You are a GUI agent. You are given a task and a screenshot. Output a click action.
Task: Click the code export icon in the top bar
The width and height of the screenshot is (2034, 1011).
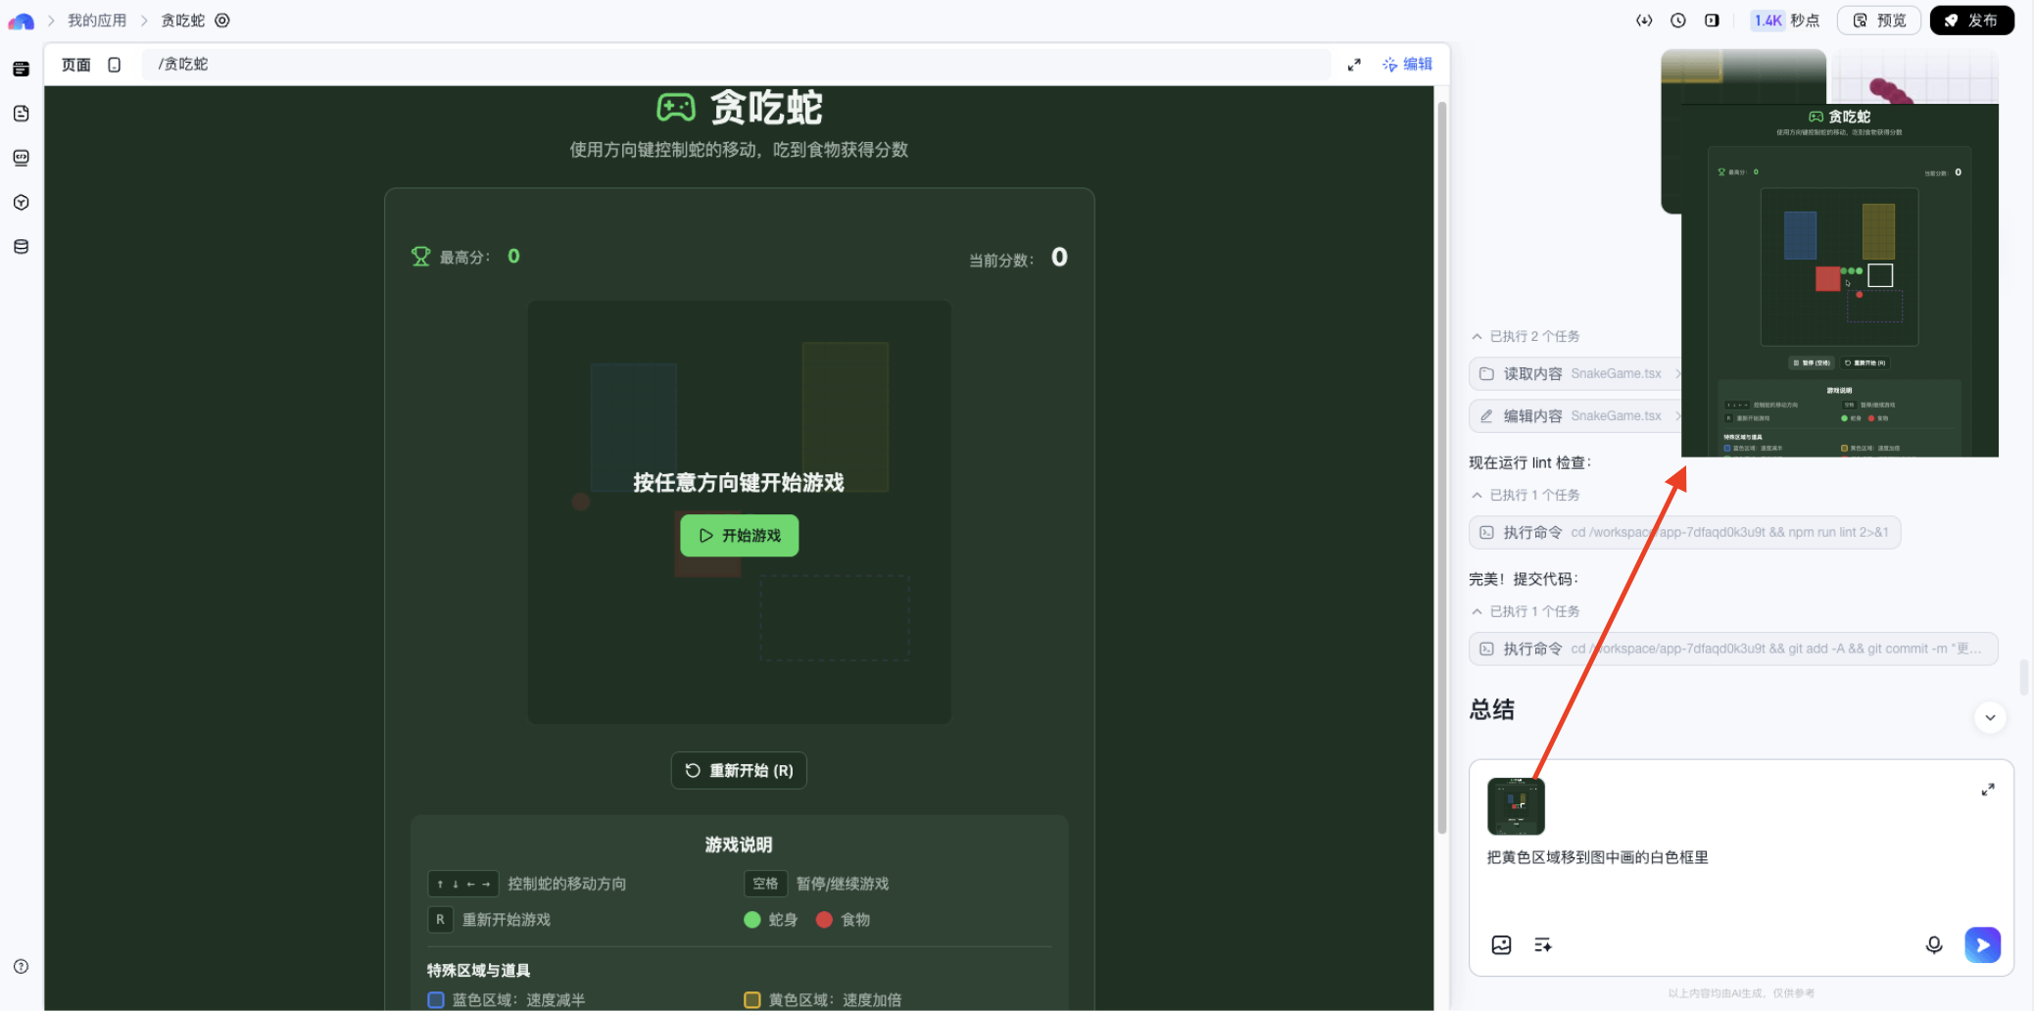[x=1644, y=20]
